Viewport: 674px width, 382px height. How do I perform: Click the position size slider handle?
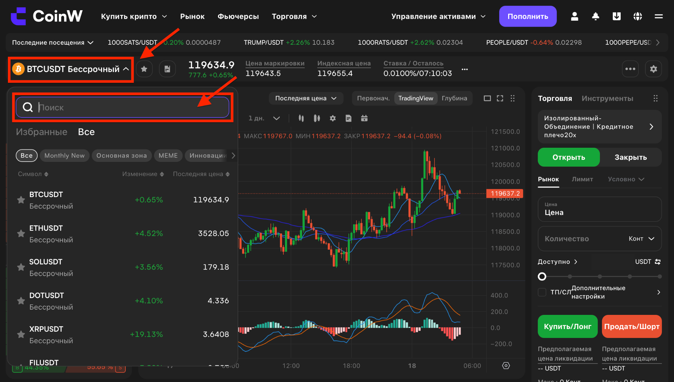pyautogui.click(x=542, y=276)
